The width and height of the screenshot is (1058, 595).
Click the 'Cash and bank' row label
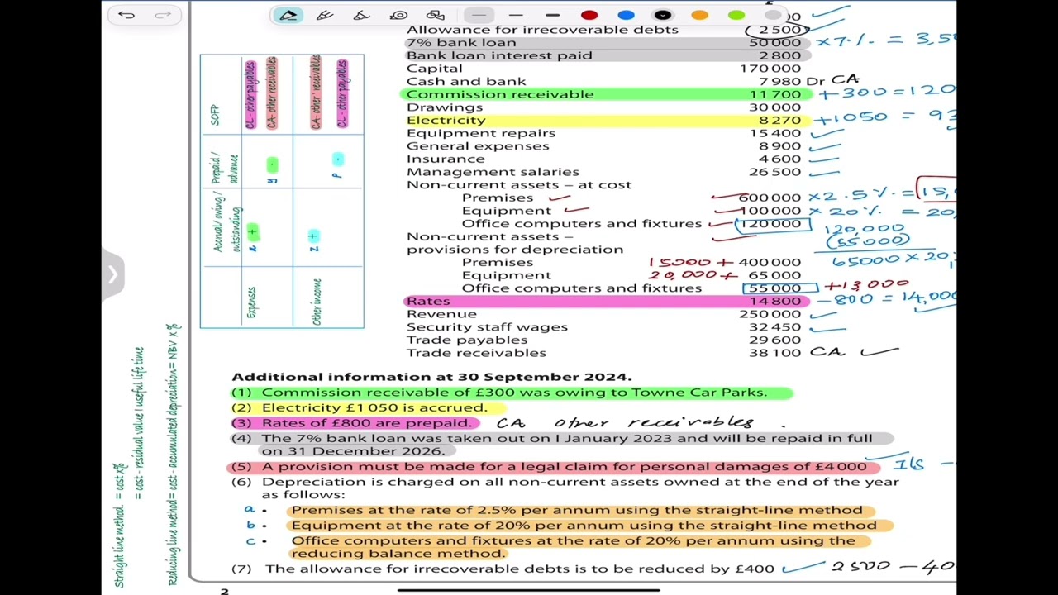point(465,81)
